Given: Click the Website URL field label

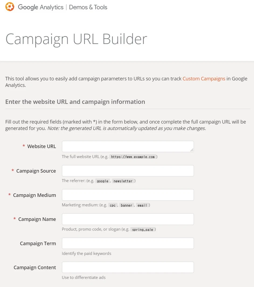Looking at the screenshot, I should click(x=41, y=146).
